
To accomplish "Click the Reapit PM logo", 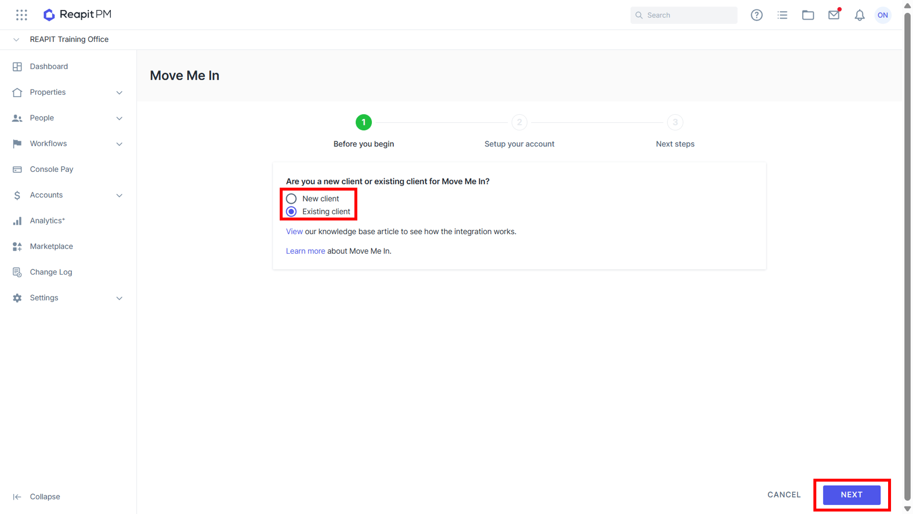I will point(77,15).
